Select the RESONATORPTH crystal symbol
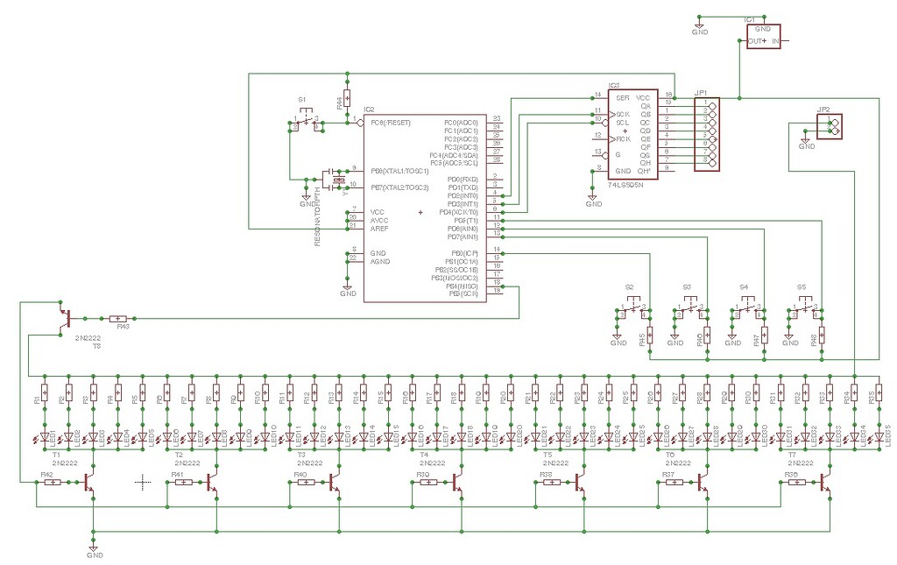This screenshot has height=565, width=897. point(337,180)
